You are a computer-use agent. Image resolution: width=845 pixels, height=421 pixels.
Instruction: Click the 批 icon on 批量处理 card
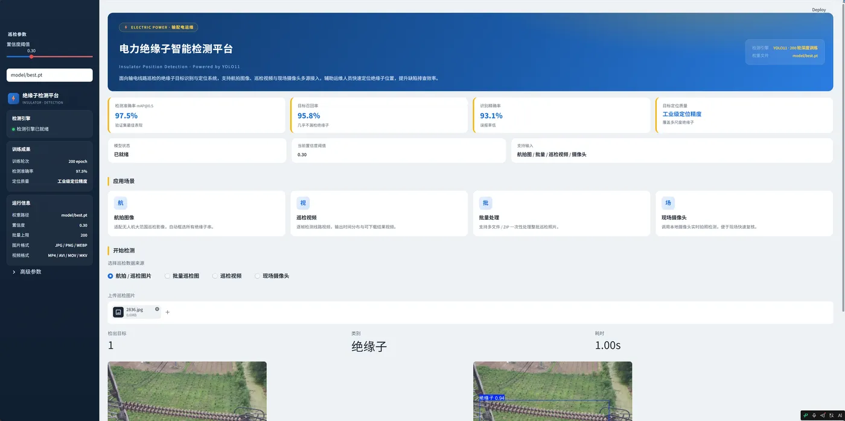[486, 203]
